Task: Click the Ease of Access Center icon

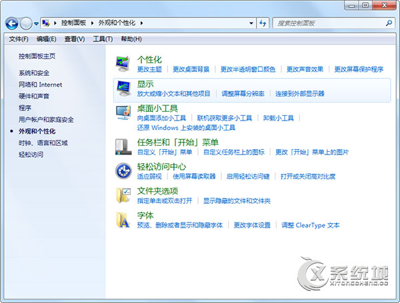Action: click(x=123, y=170)
